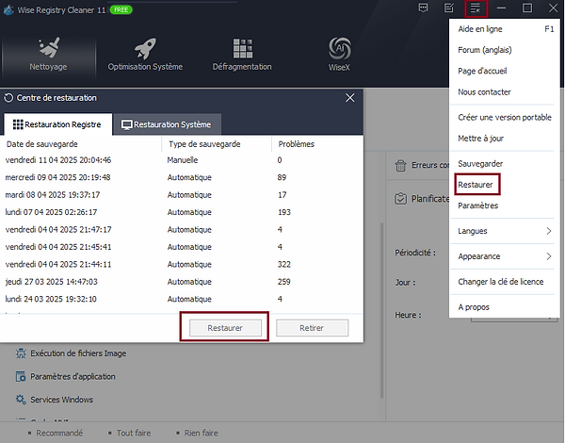This screenshot has width=565, height=443.
Task: Select Mettre à jour menu entry
Action: click(504, 139)
